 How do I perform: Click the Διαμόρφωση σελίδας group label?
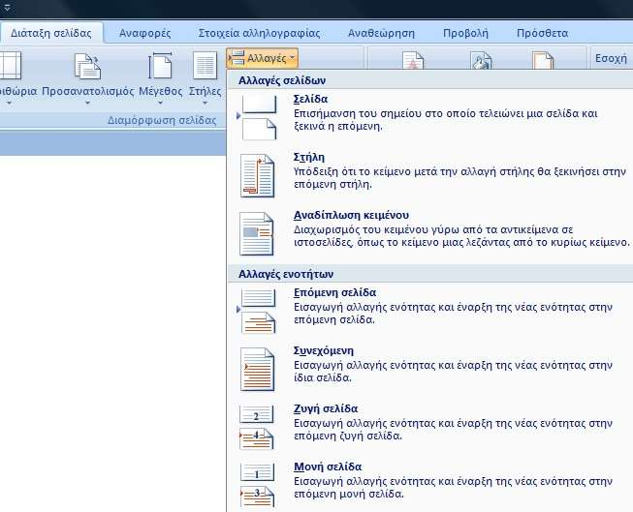(x=162, y=120)
